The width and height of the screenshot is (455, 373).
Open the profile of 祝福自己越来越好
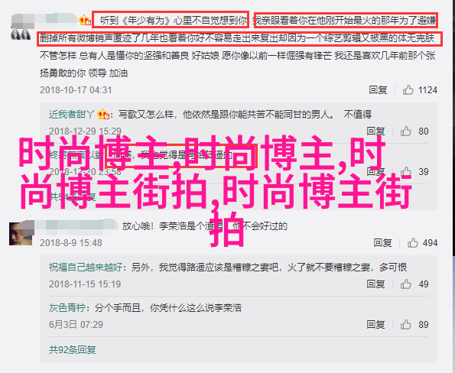point(86,267)
